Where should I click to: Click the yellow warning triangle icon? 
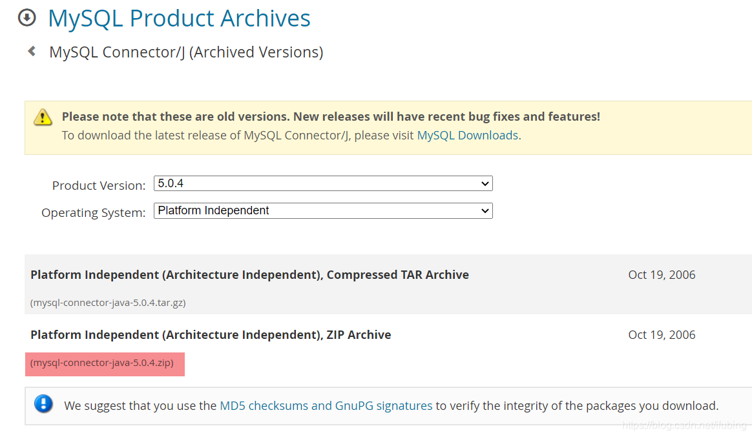tap(43, 117)
